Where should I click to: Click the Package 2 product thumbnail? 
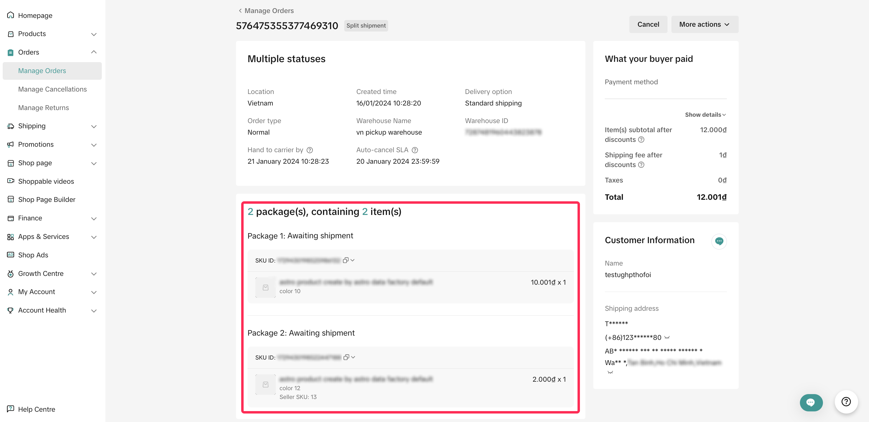tap(265, 384)
